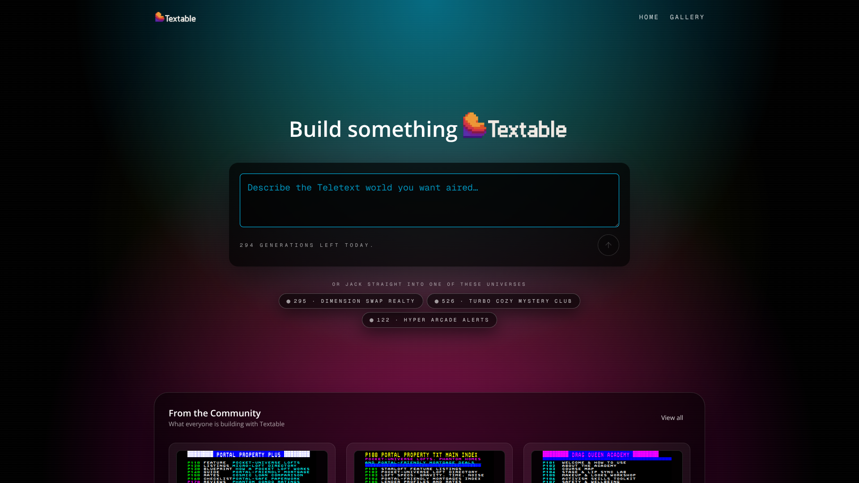Focus the Teletext world description text box
859x483 pixels.
429,200
